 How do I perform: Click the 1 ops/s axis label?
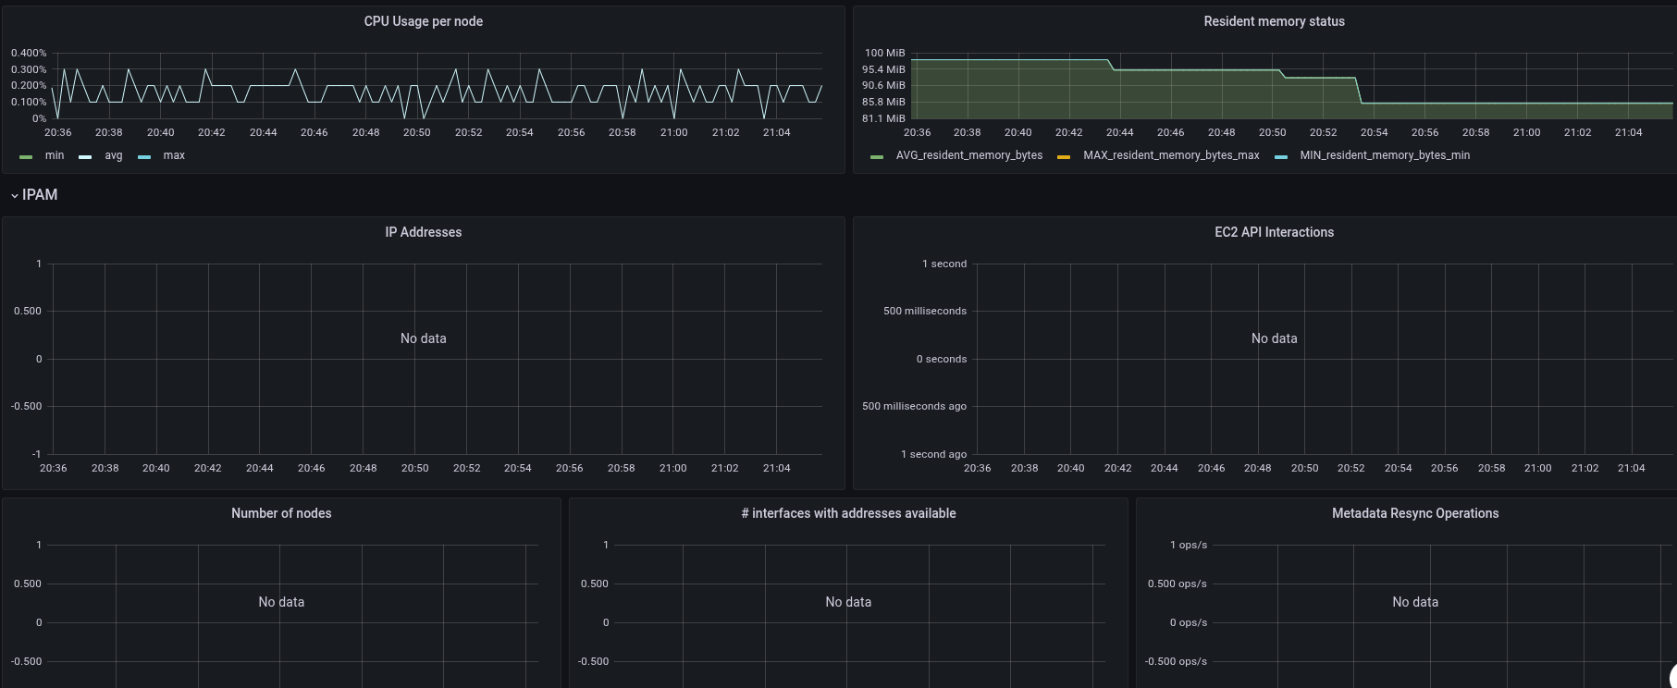[x=1189, y=545]
